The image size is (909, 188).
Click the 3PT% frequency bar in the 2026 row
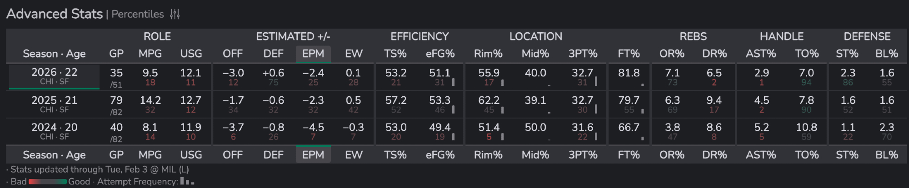click(x=596, y=82)
